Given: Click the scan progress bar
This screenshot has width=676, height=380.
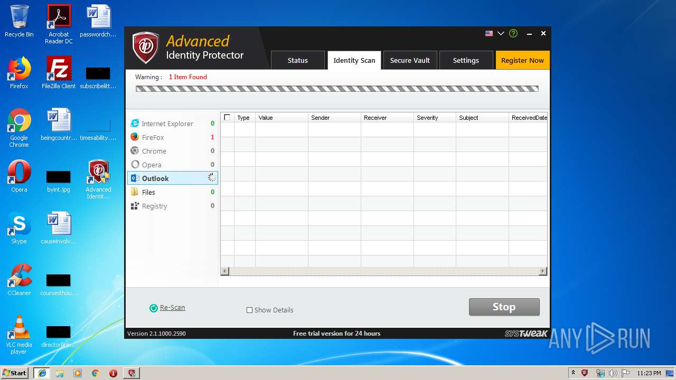Looking at the screenshot, I should 337,89.
